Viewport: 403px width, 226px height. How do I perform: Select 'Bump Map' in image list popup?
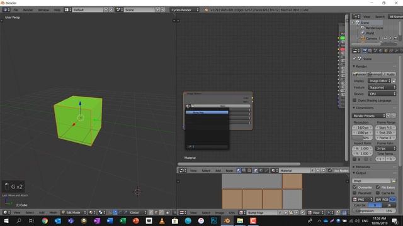tap(207, 112)
